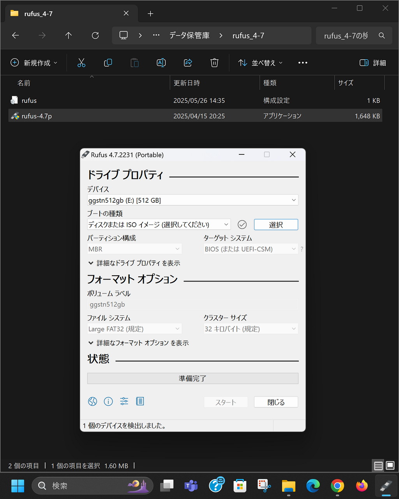
Task: Open Rufus about info icon
Action: 108,402
